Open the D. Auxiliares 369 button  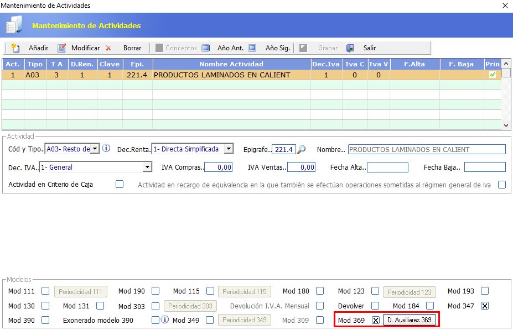pyautogui.click(x=410, y=320)
